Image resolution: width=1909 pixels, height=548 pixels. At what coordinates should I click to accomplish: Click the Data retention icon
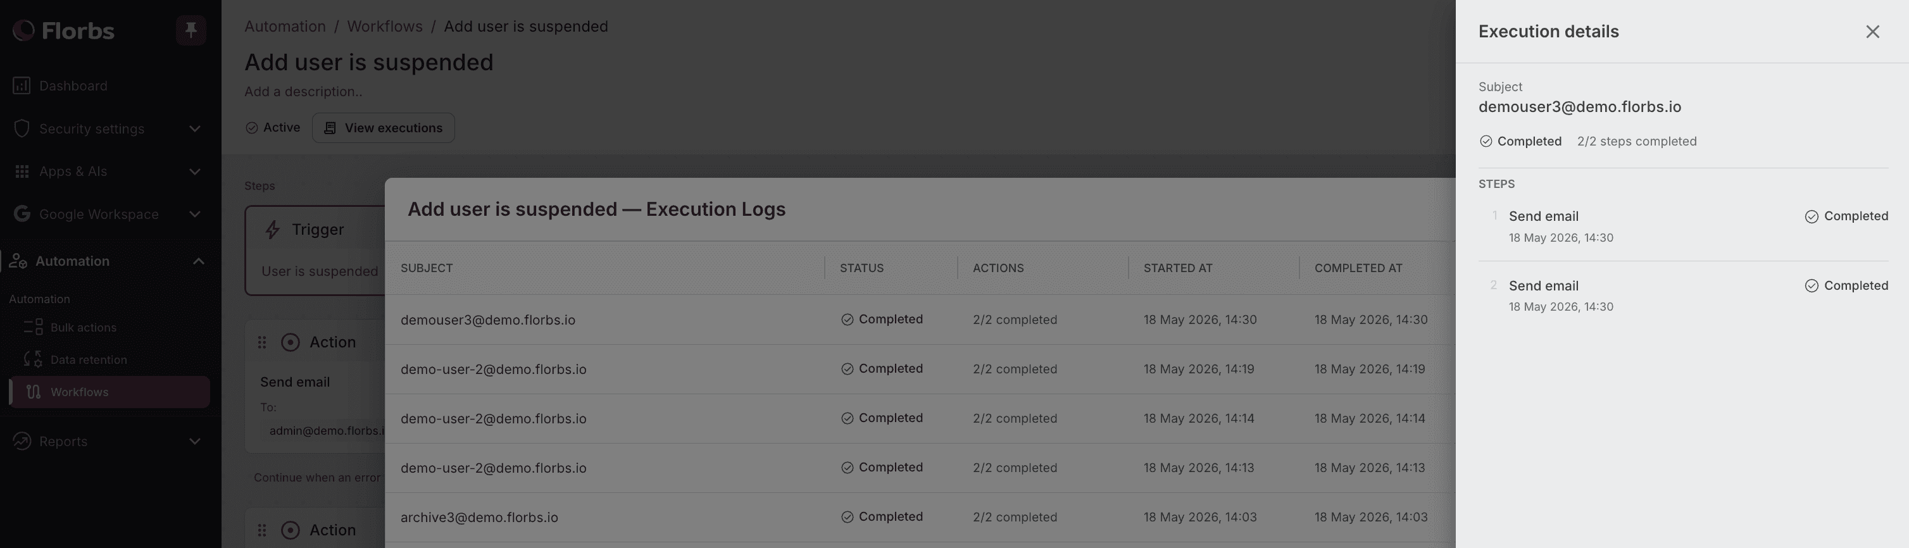(34, 360)
